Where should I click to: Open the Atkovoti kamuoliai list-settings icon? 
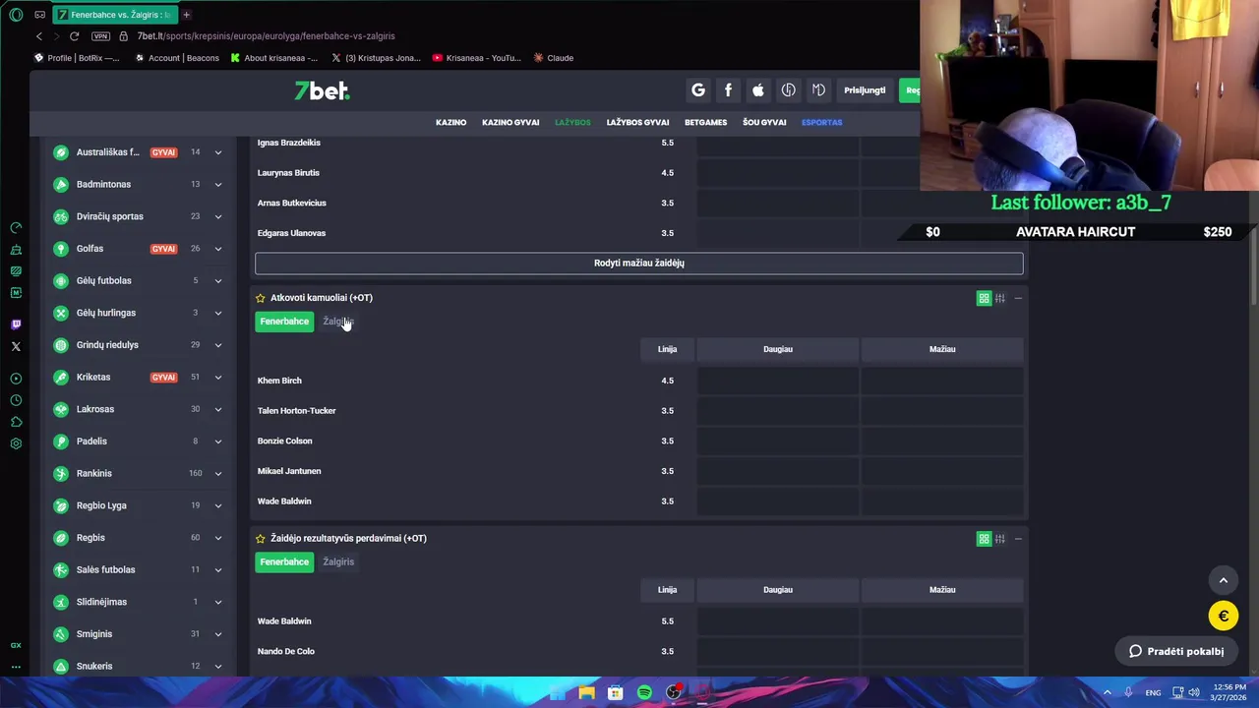pyautogui.click(x=1000, y=298)
